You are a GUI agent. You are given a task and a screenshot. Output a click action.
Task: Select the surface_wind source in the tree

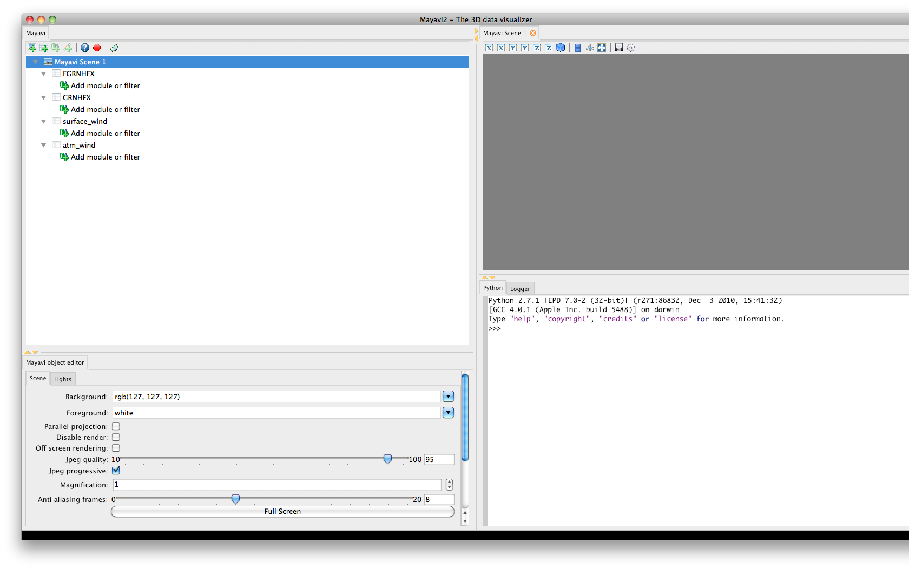[x=85, y=121]
